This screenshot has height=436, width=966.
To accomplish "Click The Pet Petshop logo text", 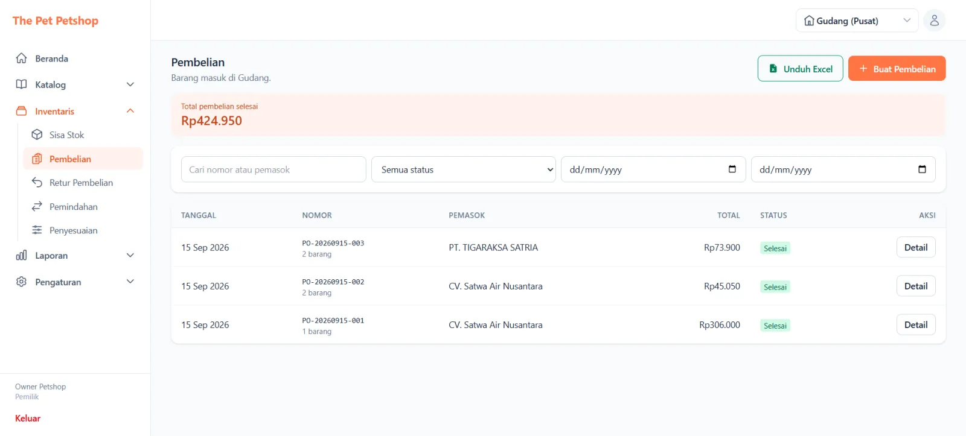I will point(56,21).
